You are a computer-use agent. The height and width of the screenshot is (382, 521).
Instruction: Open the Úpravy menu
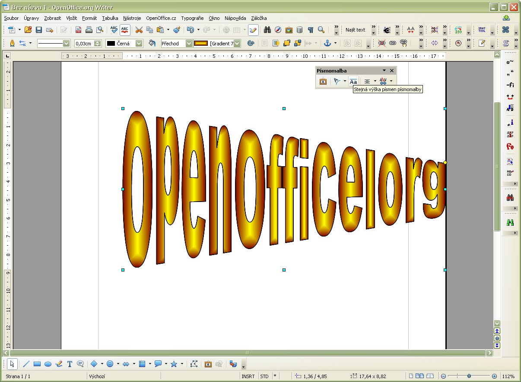tap(32, 18)
